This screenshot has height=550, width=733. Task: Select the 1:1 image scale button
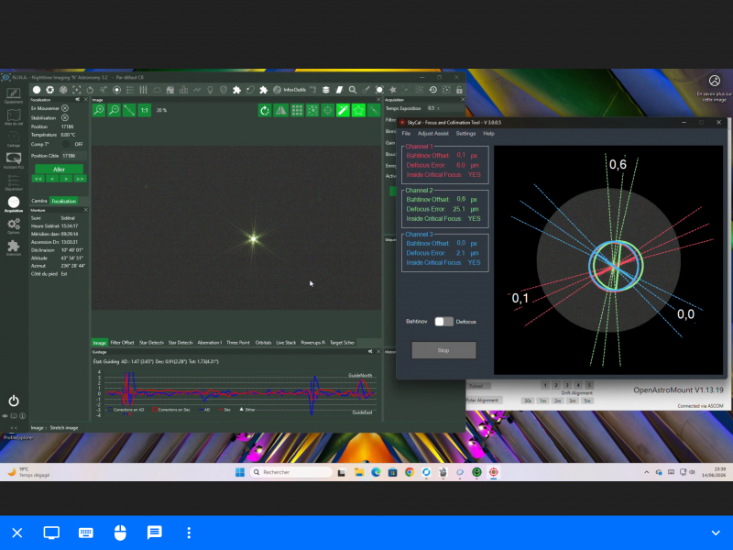click(145, 110)
